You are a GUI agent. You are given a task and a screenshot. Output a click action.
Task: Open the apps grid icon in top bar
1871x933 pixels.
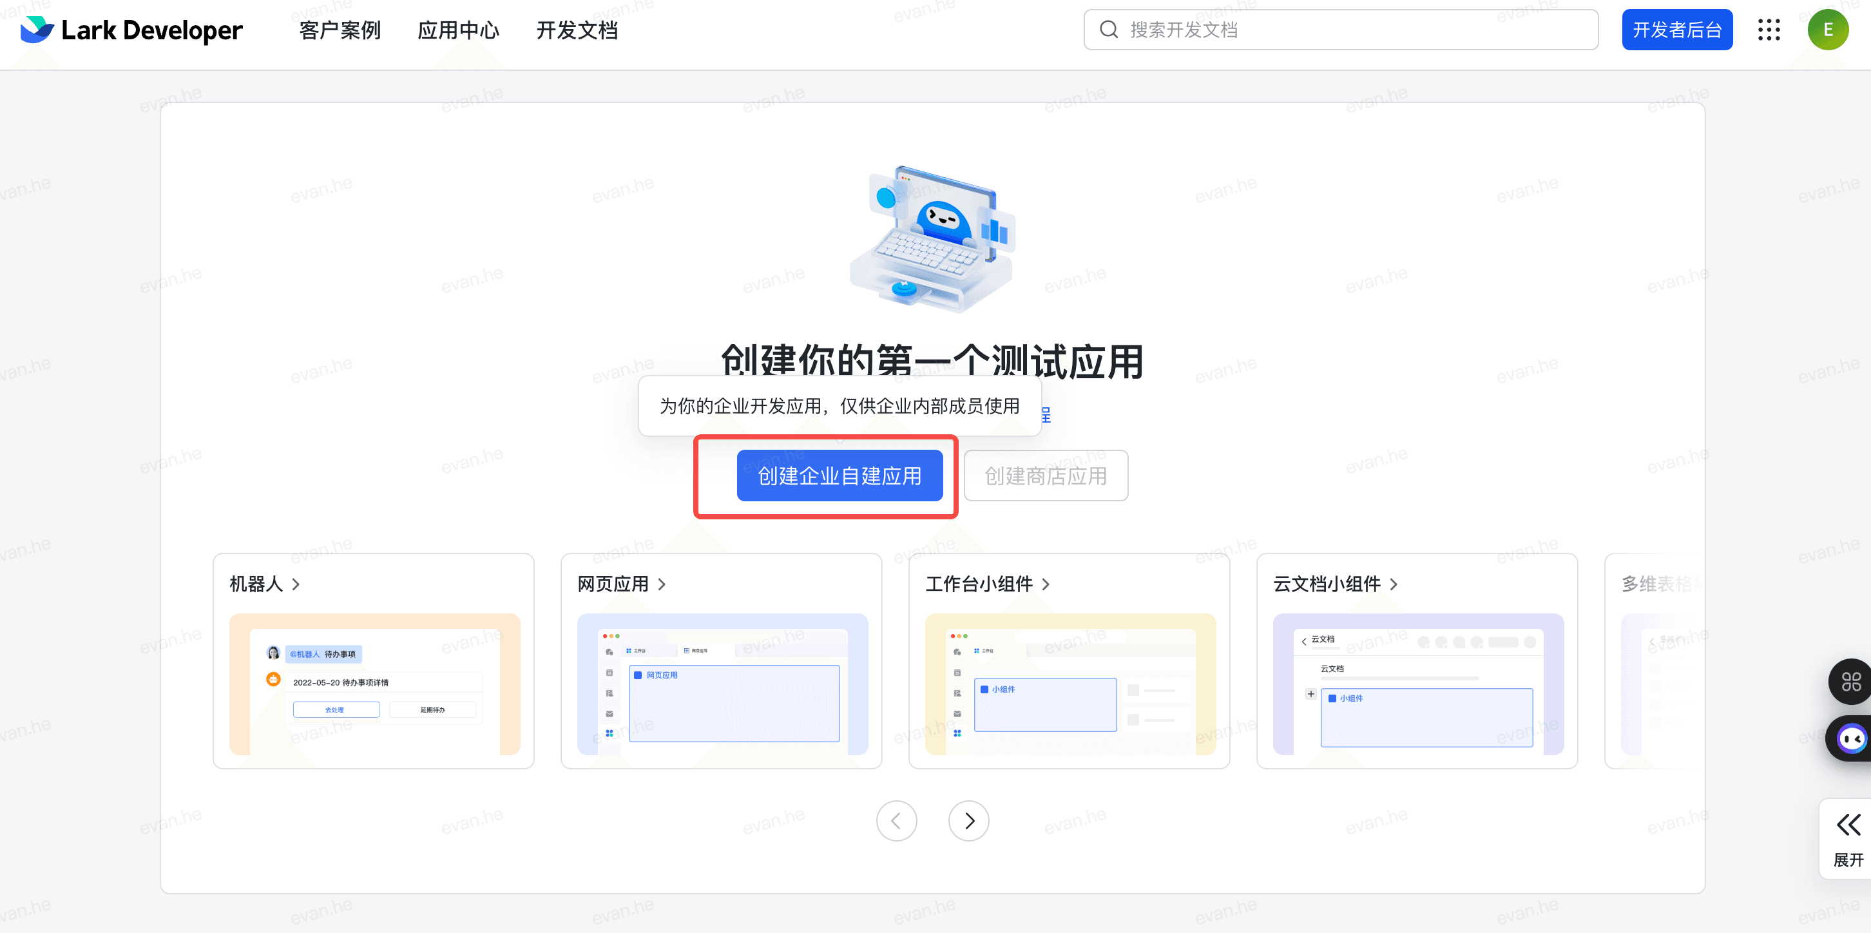[x=1769, y=30]
